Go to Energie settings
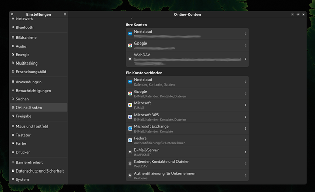The height and width of the screenshot is (192, 315). pos(38,54)
